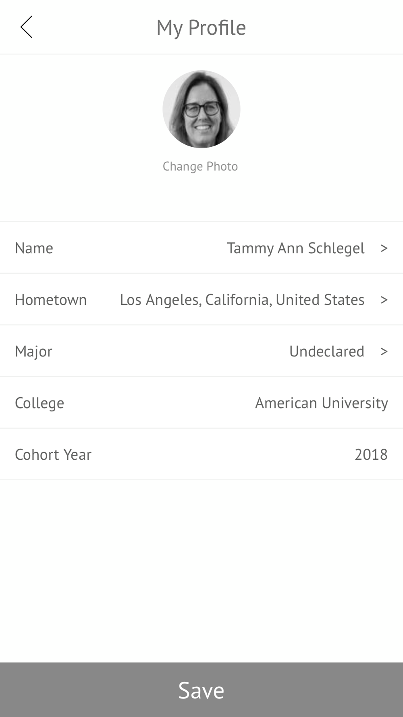Tap the back arrow icon

(x=27, y=27)
